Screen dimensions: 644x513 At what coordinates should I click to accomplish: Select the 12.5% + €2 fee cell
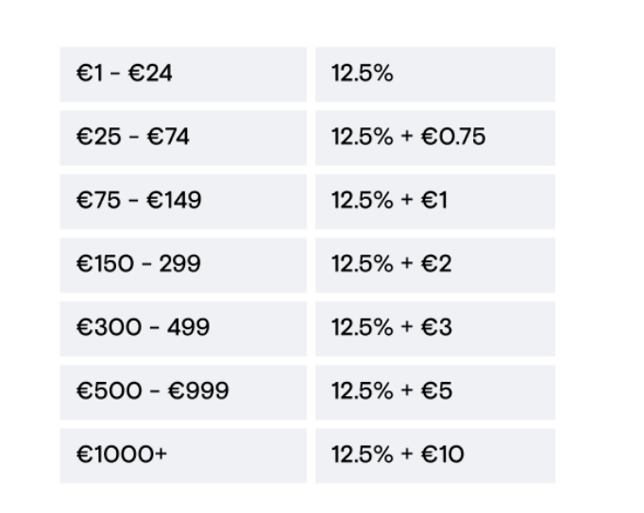pos(435,264)
